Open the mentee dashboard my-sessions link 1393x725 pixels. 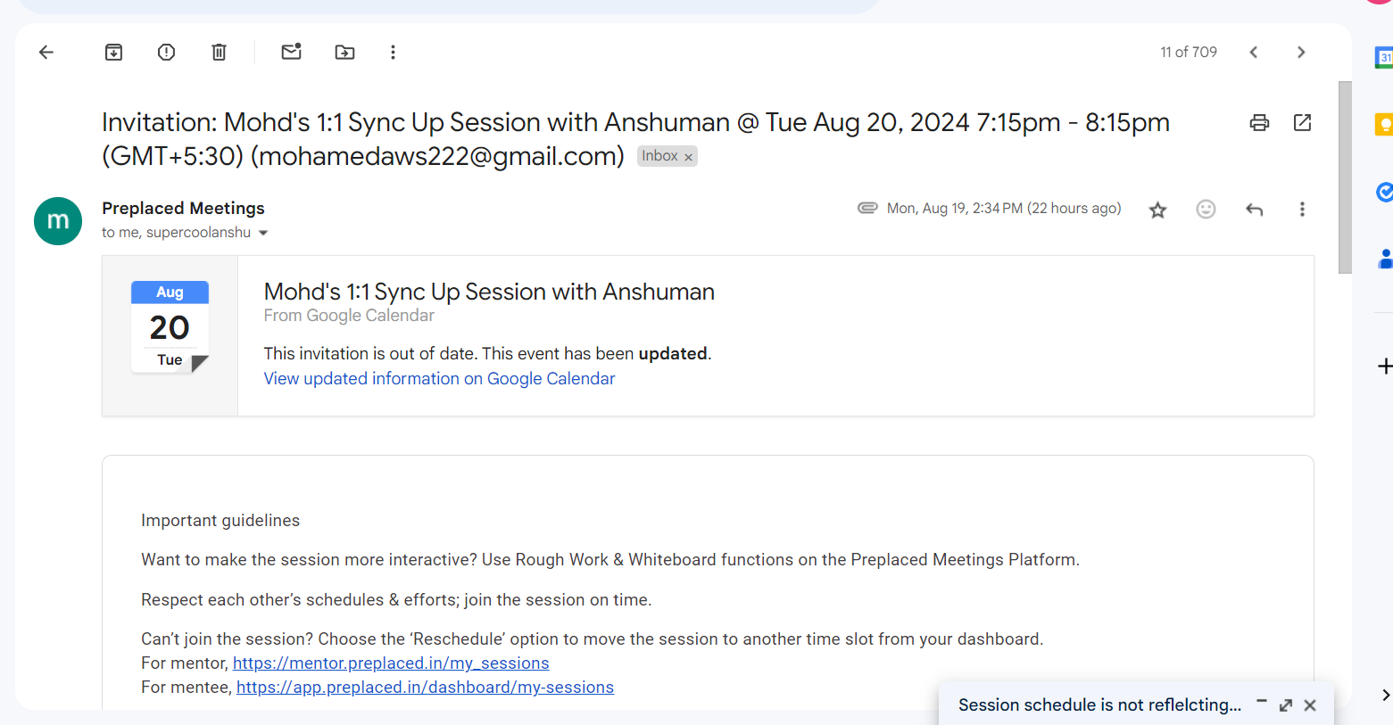(x=425, y=688)
